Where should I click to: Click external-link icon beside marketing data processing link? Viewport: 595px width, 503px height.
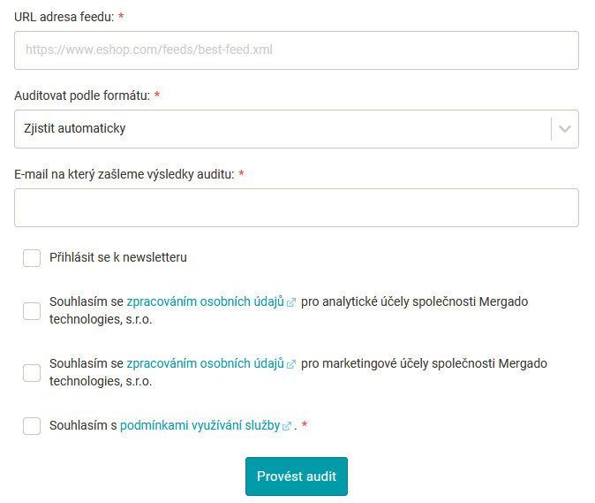(291, 364)
